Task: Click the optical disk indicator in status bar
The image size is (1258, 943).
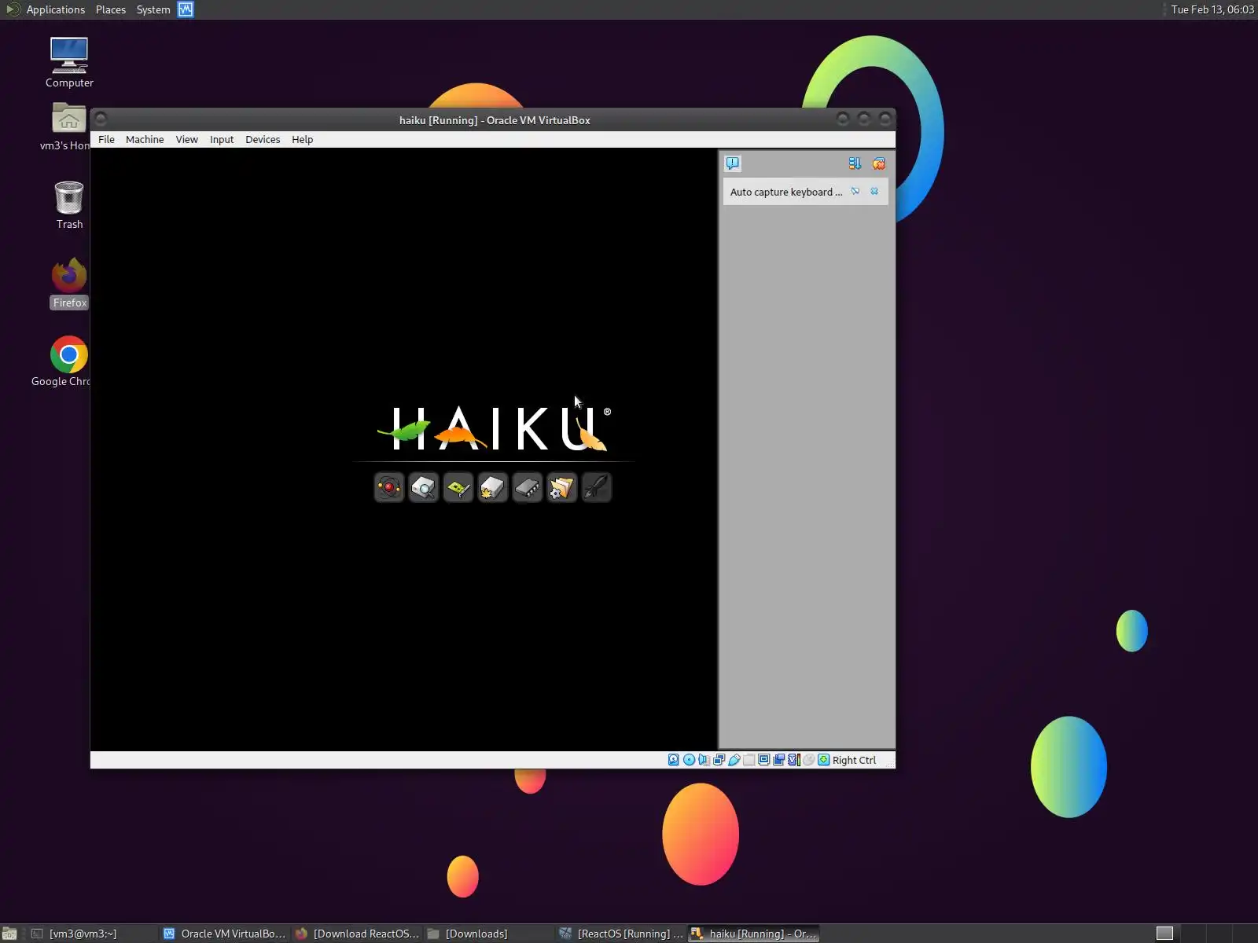Action: pyautogui.click(x=689, y=760)
